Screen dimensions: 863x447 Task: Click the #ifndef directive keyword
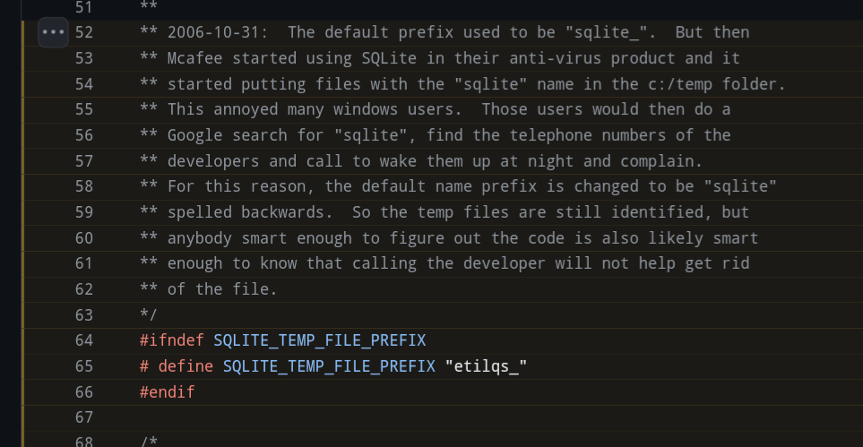[172, 340]
